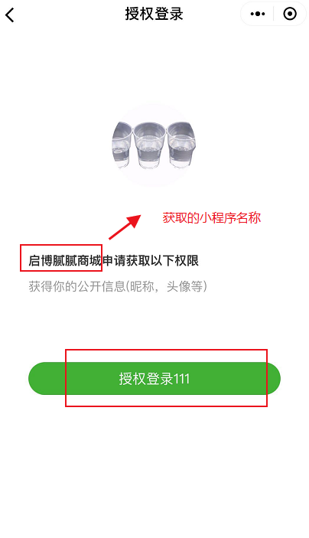
Task: Click the divider inside the capsule menu
Action: (x=273, y=14)
